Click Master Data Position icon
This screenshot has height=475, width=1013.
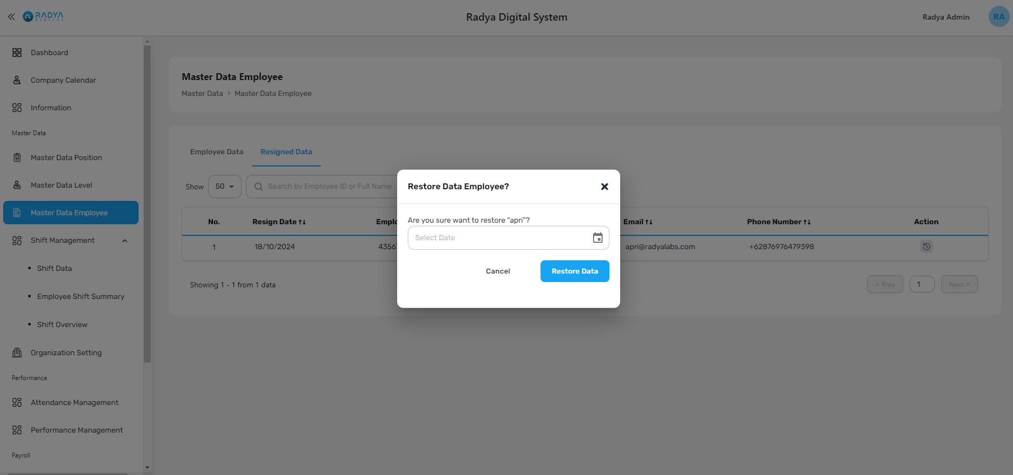(x=17, y=157)
